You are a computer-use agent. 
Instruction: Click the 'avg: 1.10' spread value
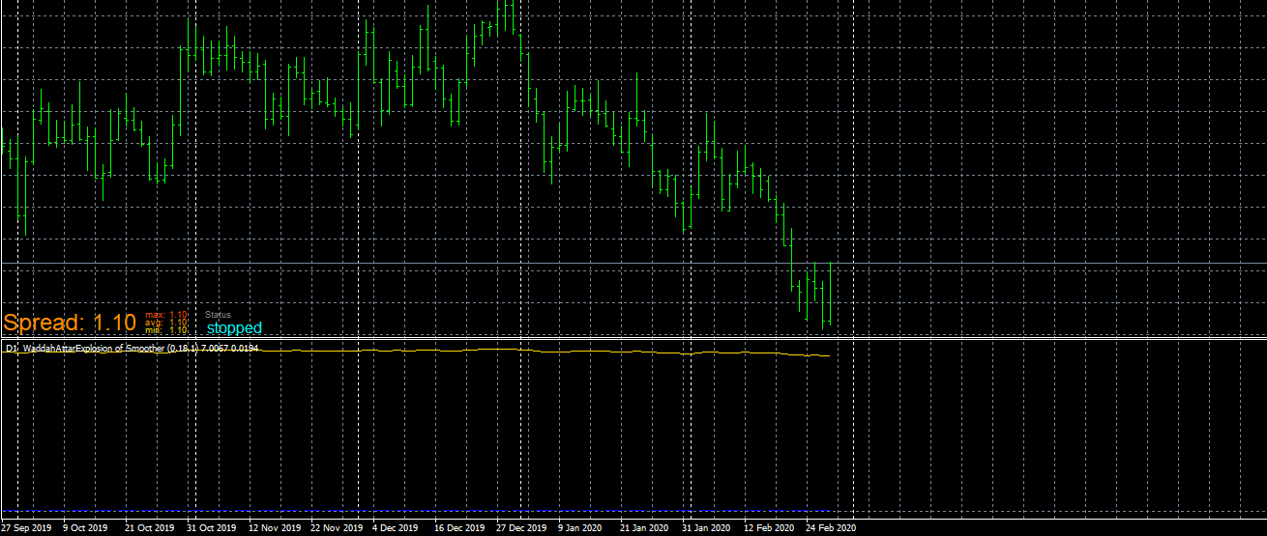pyautogui.click(x=166, y=322)
